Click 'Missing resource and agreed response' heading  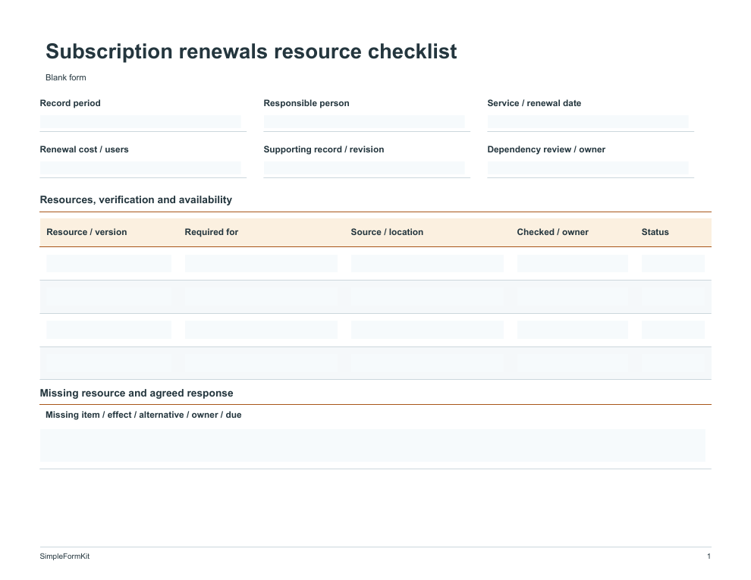[137, 393]
